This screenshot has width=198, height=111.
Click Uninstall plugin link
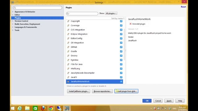click(139, 24)
